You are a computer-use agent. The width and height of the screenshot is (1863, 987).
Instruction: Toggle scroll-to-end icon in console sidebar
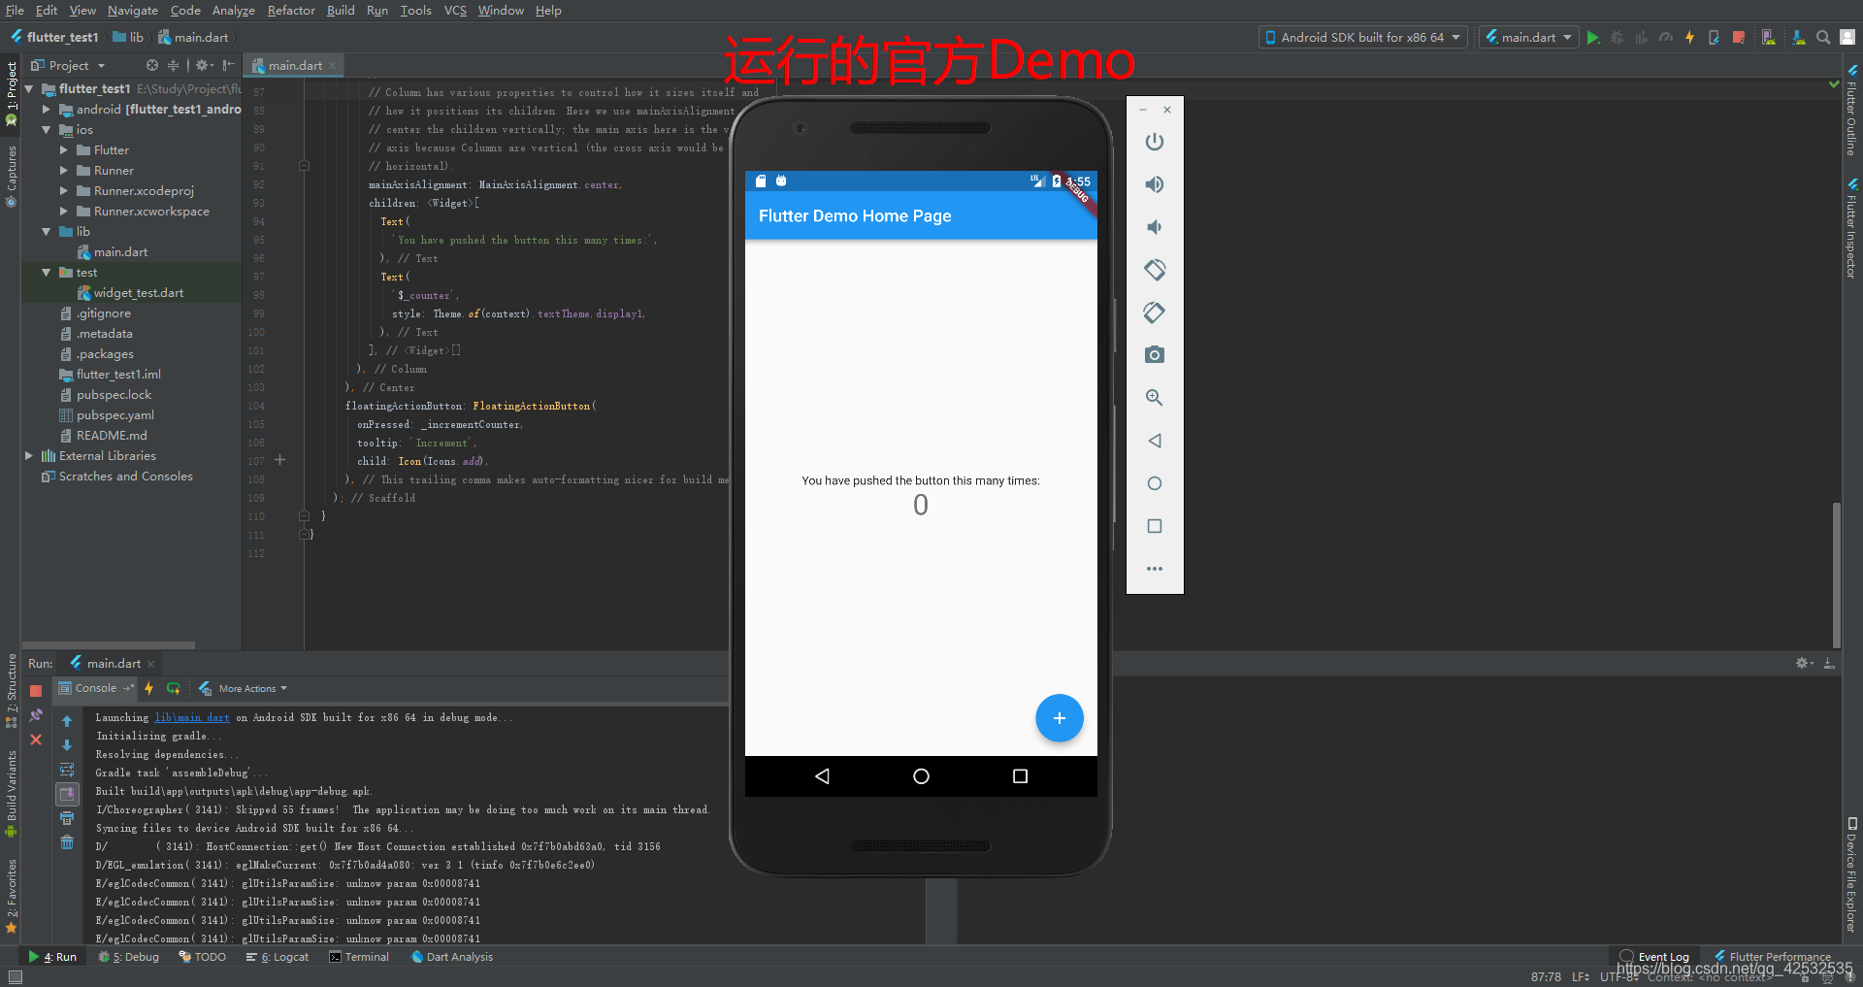pos(67,794)
